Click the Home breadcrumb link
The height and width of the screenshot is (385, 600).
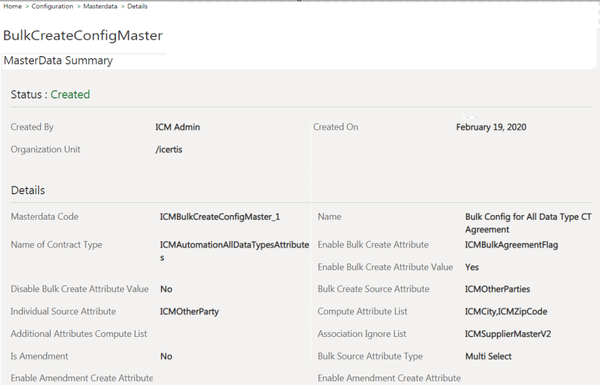(12, 6)
